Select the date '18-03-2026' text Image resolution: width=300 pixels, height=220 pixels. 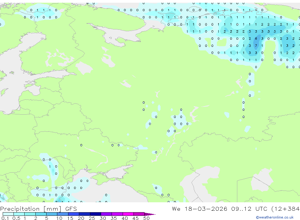tap(206, 209)
